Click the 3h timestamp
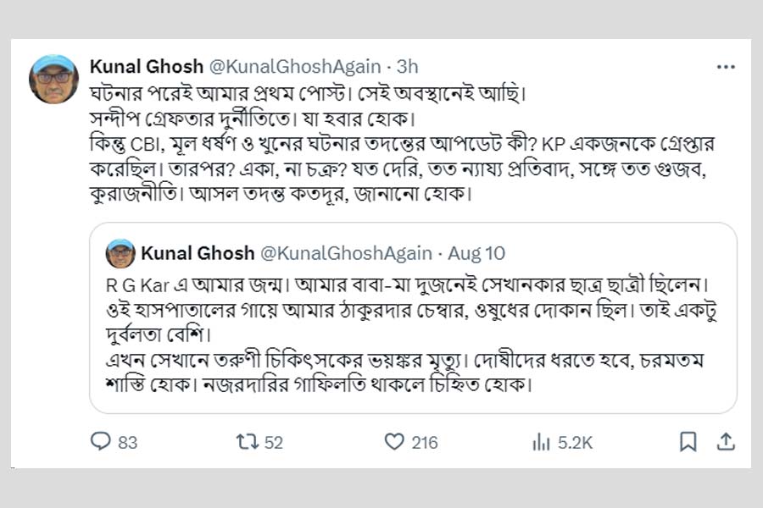This screenshot has height=508, width=763. click(x=406, y=66)
